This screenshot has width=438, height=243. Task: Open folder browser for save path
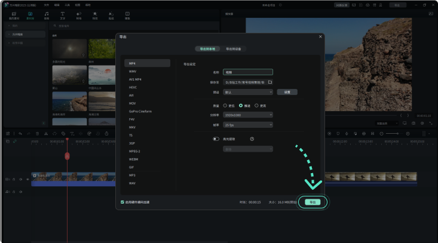click(270, 82)
